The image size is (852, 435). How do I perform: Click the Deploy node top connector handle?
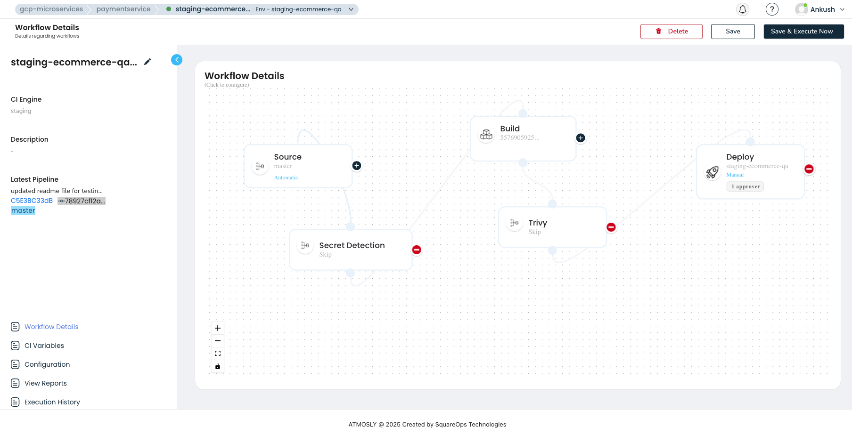(750, 142)
